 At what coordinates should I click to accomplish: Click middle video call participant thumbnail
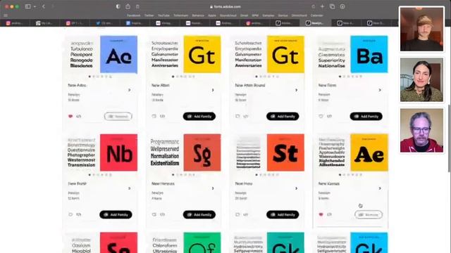pos(421,79)
